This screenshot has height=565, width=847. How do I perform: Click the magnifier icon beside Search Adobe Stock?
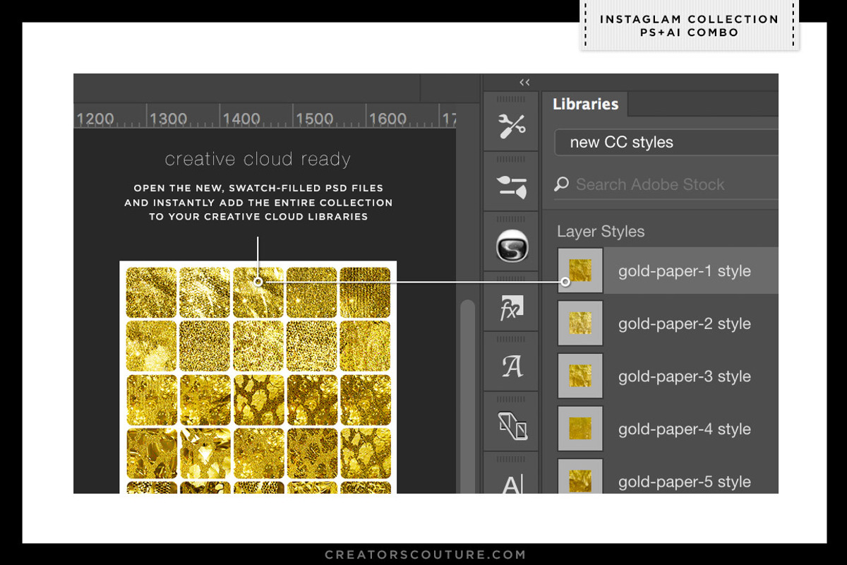coord(561,185)
